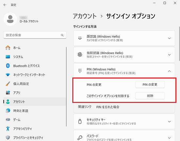
Task: Click セキュリティ キー card title
Action: pyautogui.click(x=96, y=120)
